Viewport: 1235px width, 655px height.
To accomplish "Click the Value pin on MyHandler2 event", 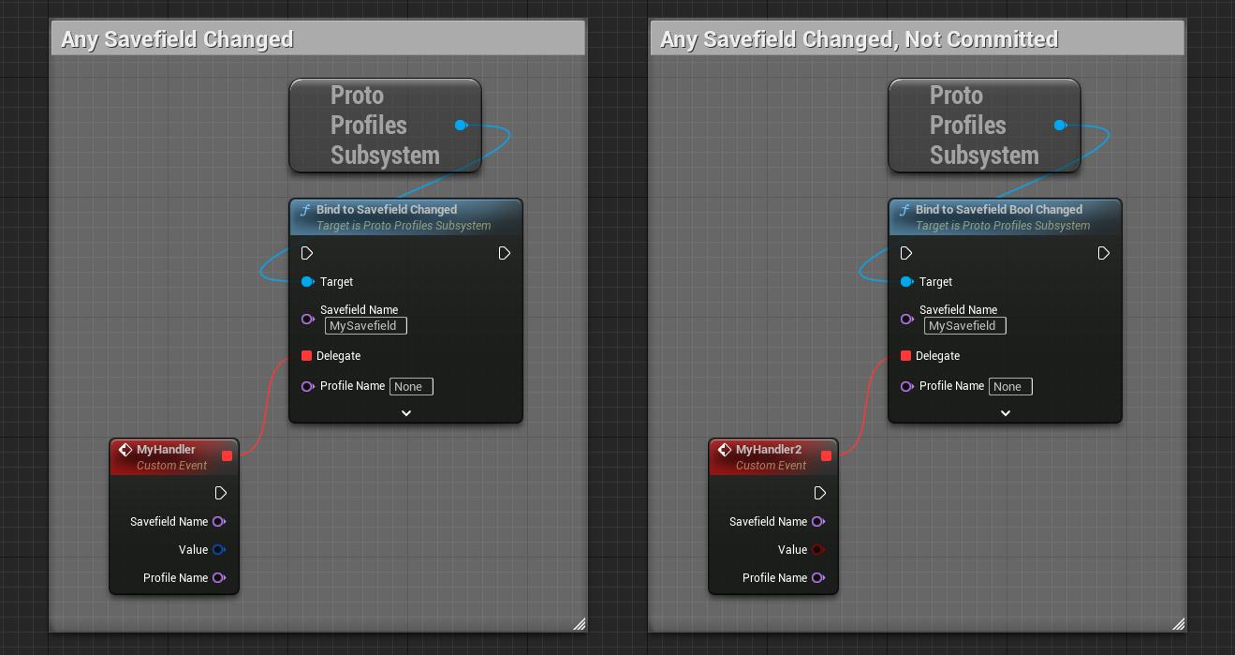I will point(817,550).
